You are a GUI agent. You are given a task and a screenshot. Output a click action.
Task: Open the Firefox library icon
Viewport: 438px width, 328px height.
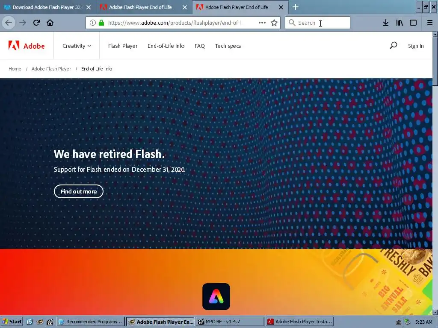click(x=400, y=23)
